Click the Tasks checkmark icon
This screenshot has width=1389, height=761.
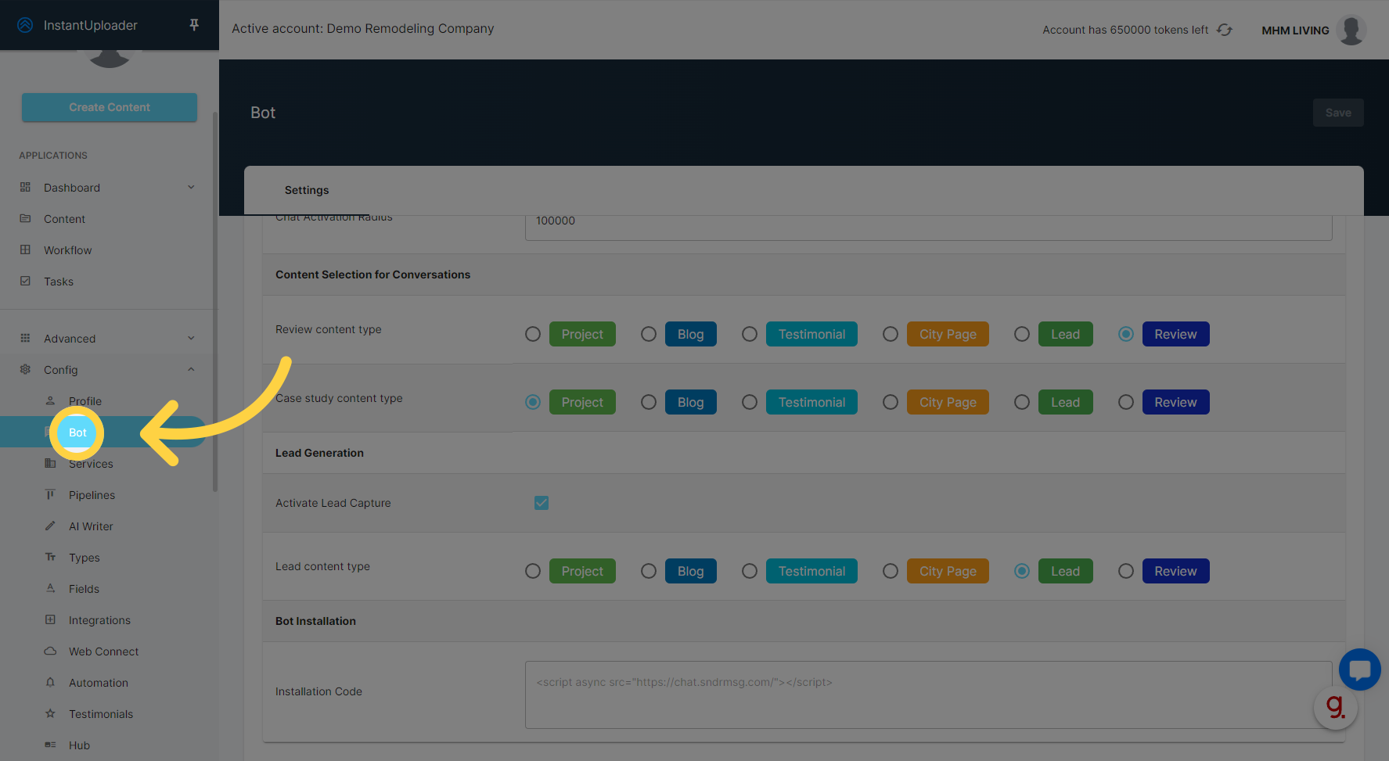pos(25,281)
